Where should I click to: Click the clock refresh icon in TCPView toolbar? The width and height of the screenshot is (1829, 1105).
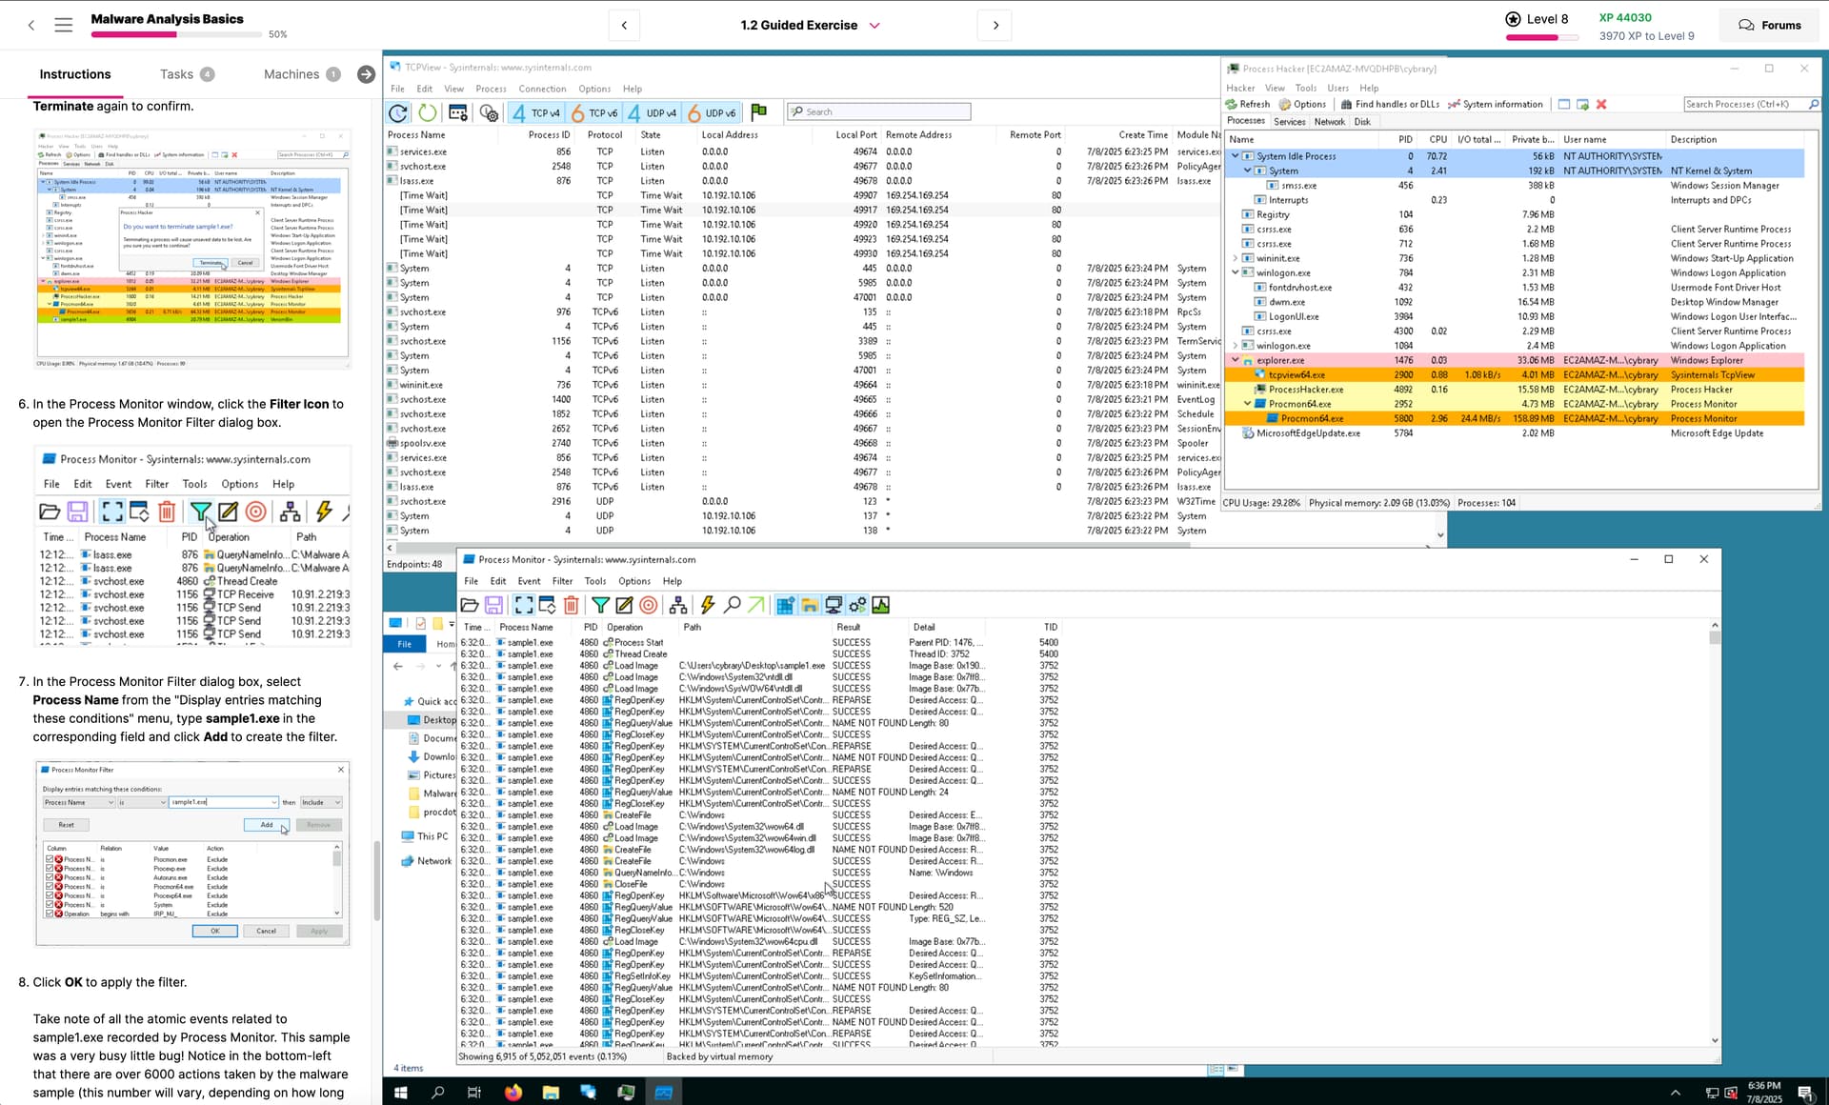tap(398, 112)
